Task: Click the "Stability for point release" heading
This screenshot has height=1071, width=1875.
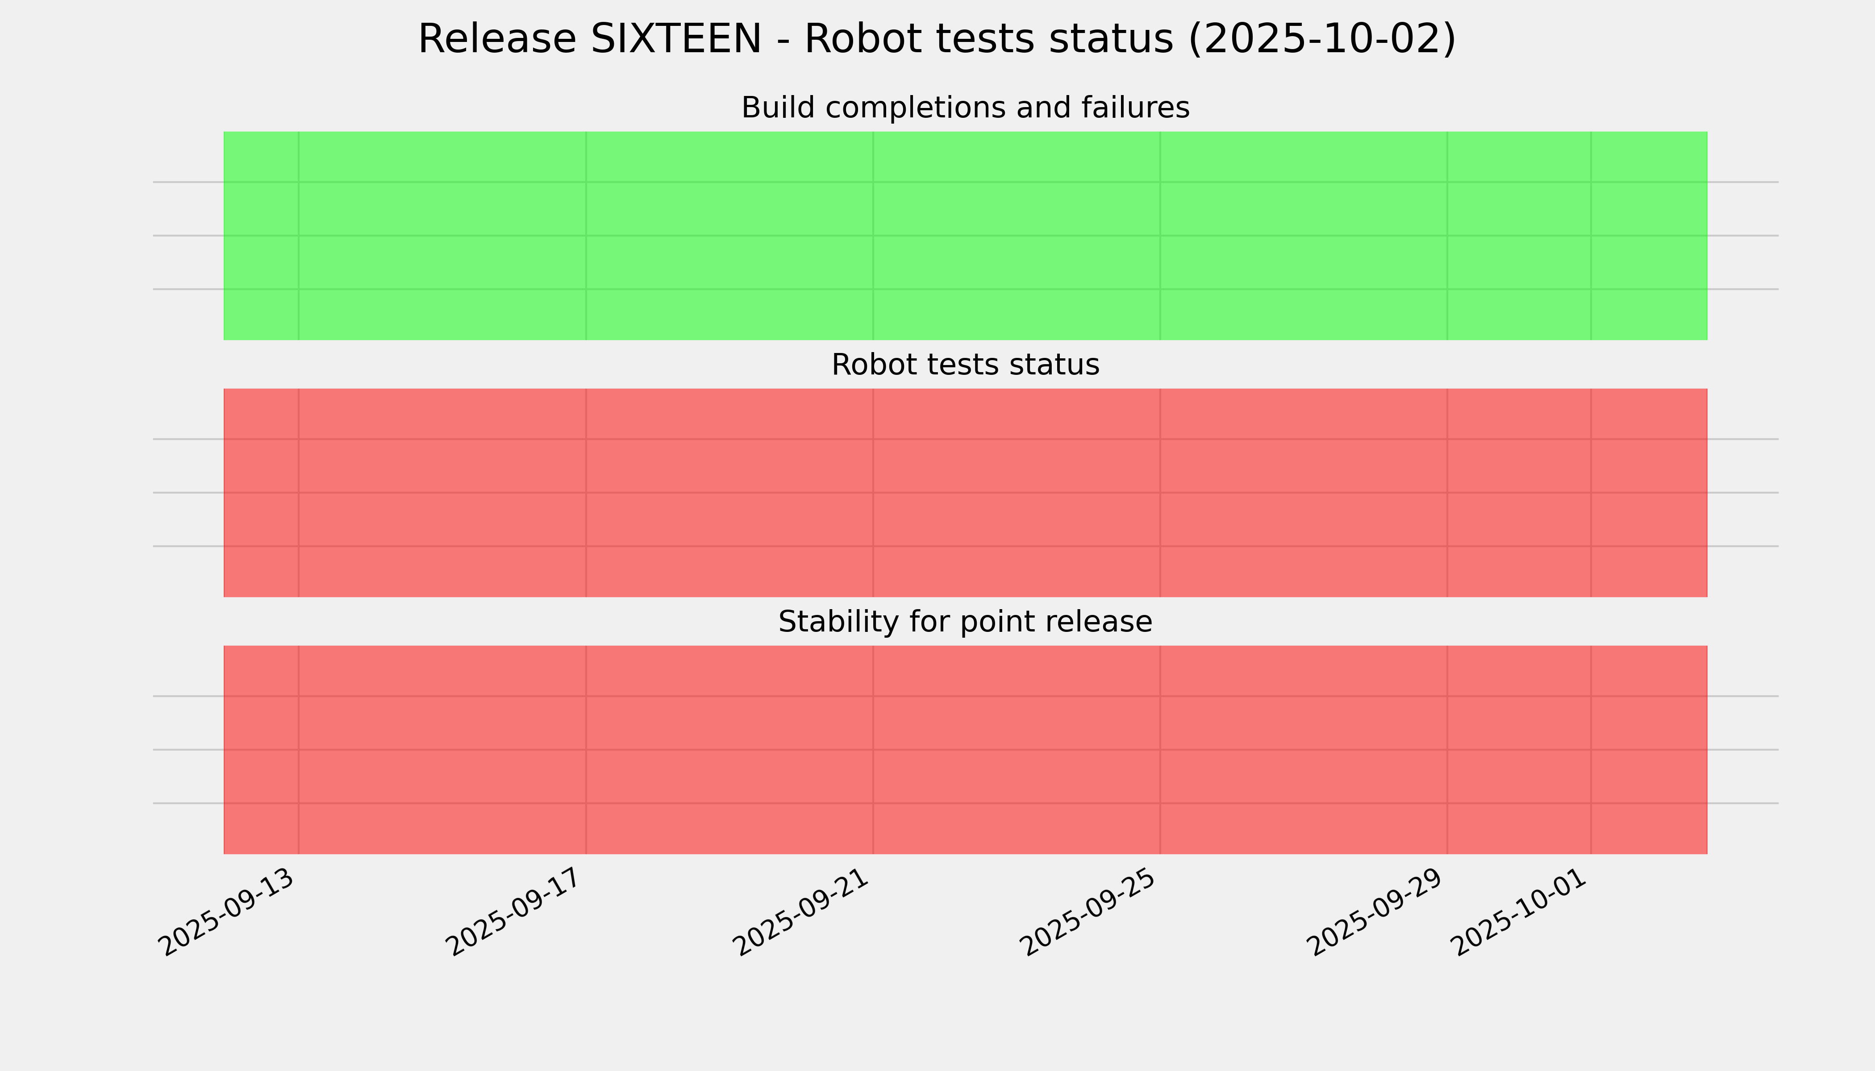Action: click(x=965, y=623)
